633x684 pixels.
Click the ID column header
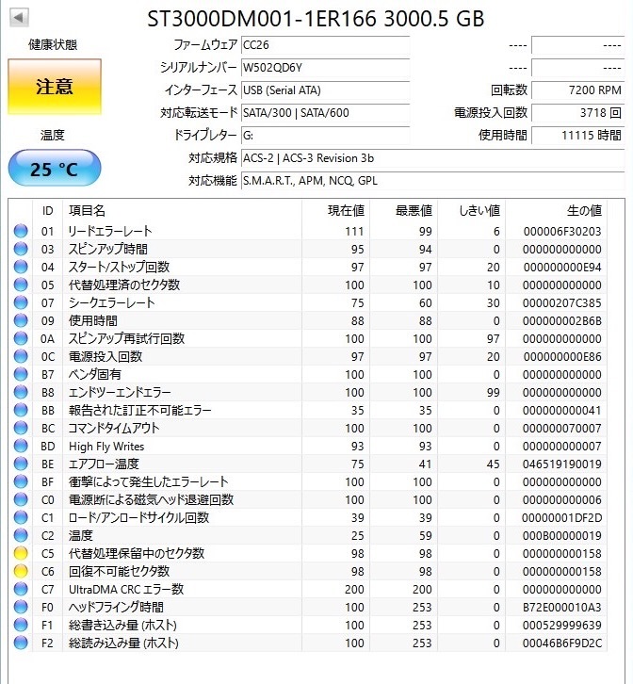[x=47, y=211]
